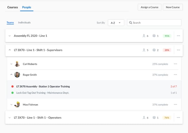
Task: Open more options menu for Max Fishman
Action: pos(175,105)
